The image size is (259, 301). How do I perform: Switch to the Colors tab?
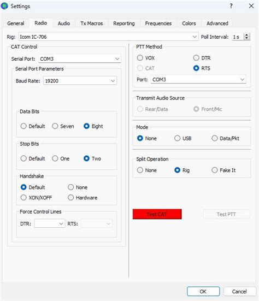click(189, 23)
